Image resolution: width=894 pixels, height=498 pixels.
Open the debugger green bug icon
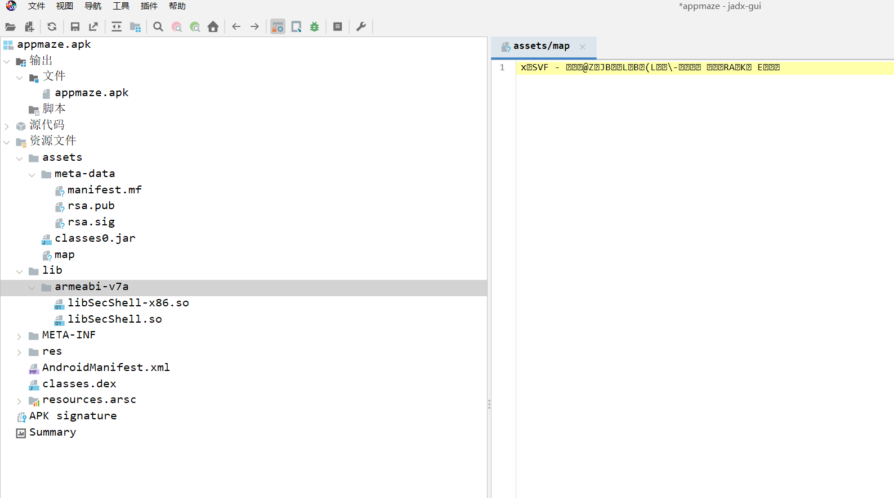[315, 26]
